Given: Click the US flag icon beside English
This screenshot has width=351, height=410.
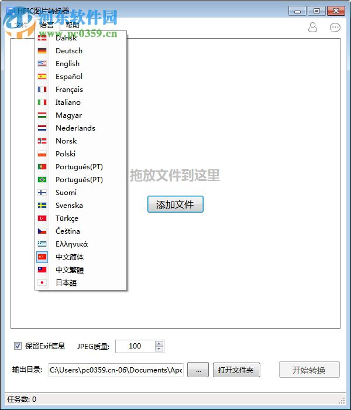Looking at the screenshot, I should [42, 63].
